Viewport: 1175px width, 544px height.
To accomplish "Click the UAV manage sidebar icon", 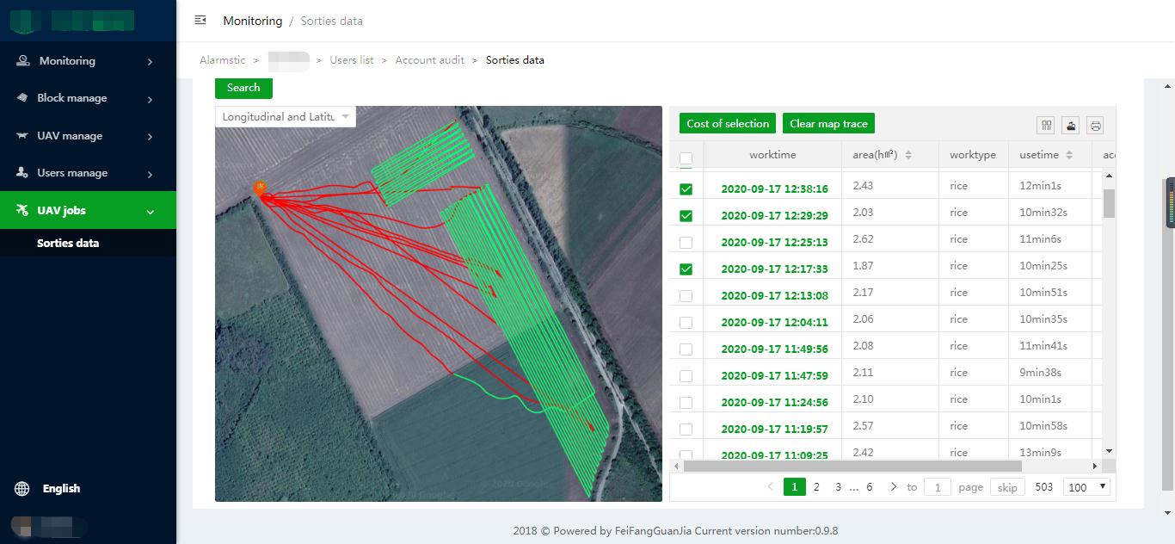I will pyautogui.click(x=21, y=135).
